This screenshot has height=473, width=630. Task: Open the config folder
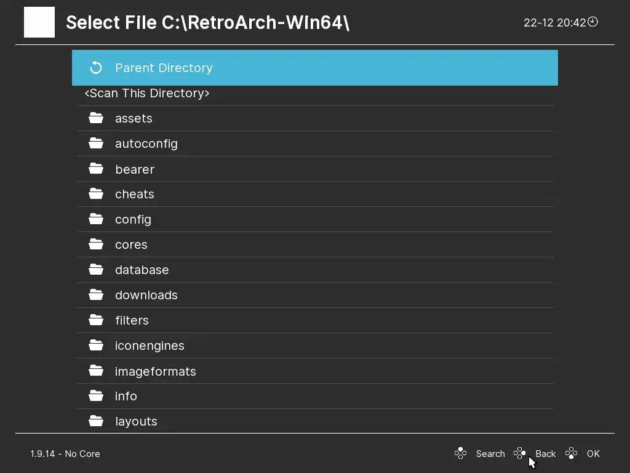point(315,219)
